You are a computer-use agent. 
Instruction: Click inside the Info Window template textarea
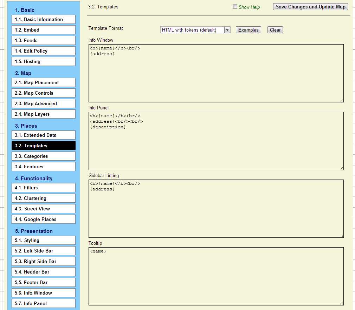pos(216,73)
